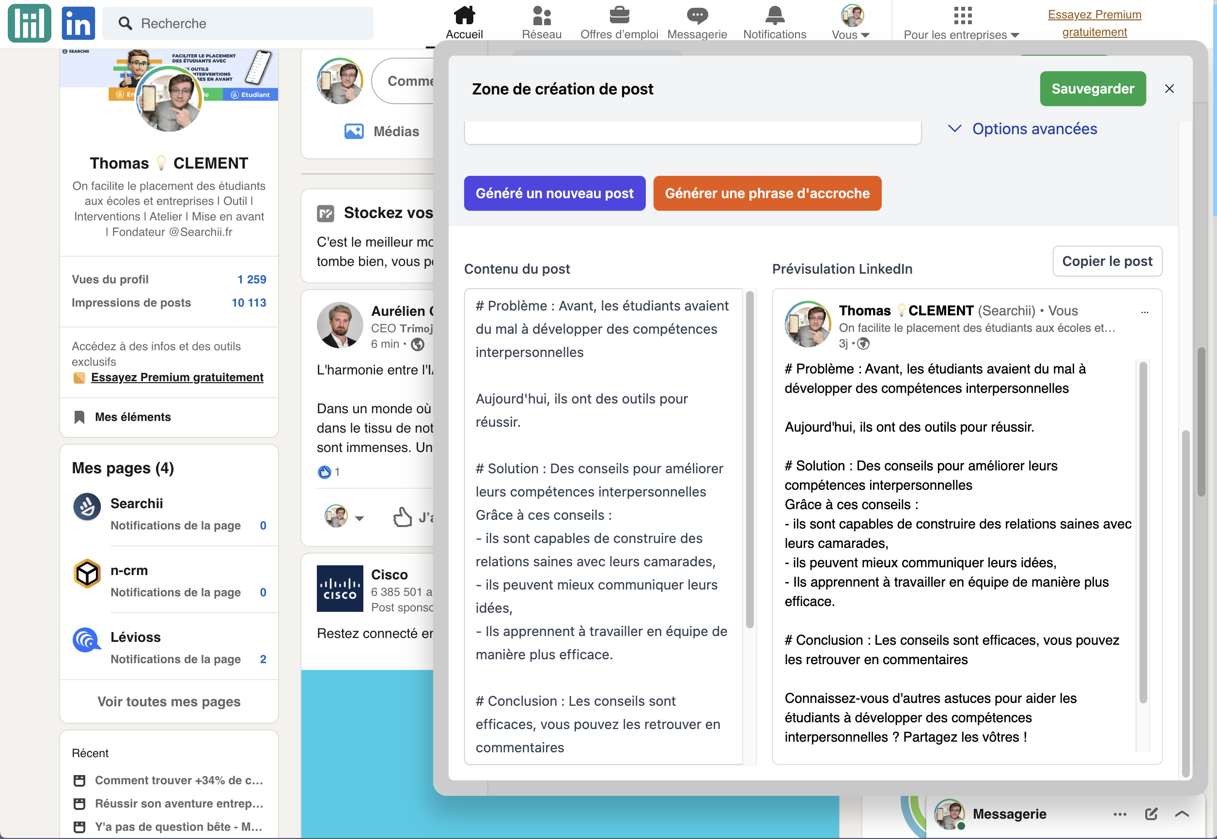
Task: Click the three-dot menu in preview post
Action: (1144, 312)
